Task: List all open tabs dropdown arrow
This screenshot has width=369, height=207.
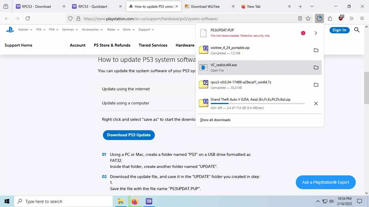Action: [x=312, y=6]
